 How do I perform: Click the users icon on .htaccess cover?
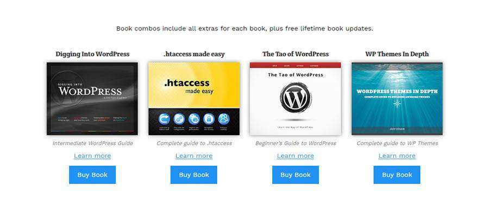click(x=224, y=119)
